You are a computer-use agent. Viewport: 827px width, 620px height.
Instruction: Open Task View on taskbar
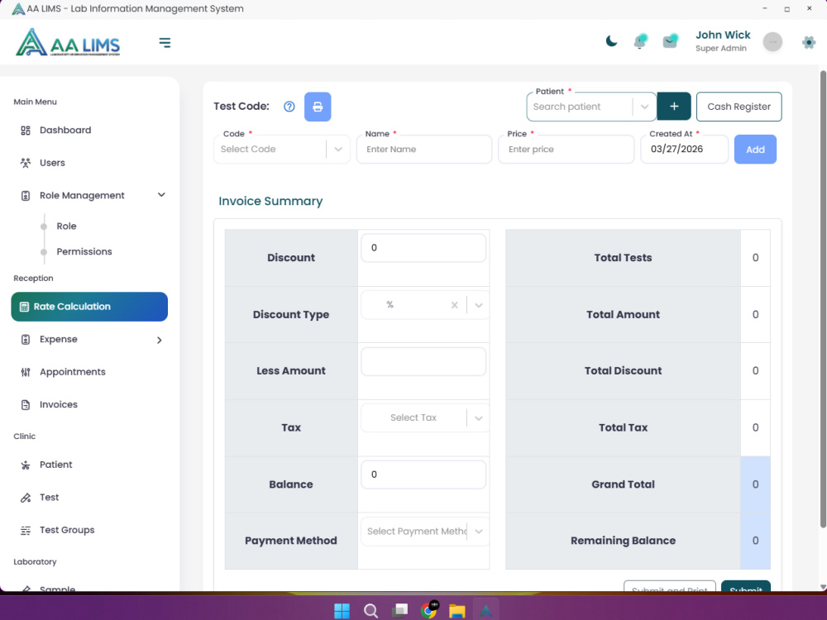[399, 611]
